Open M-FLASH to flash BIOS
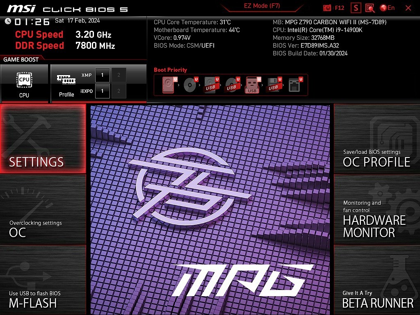 [43, 280]
